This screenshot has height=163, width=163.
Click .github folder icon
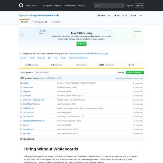(21, 83)
